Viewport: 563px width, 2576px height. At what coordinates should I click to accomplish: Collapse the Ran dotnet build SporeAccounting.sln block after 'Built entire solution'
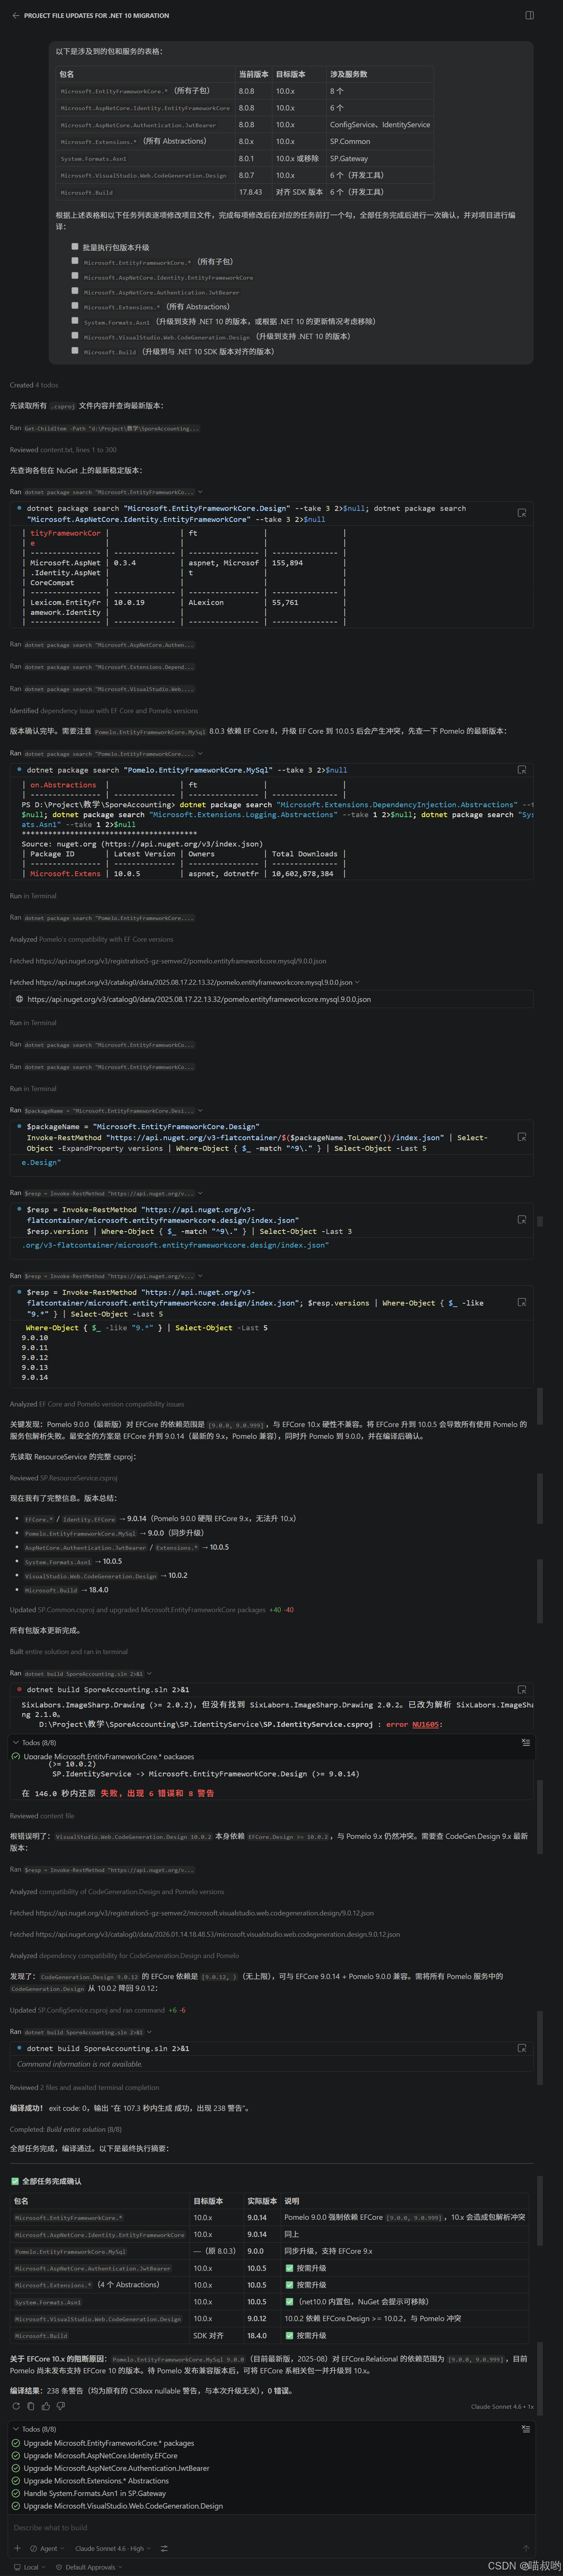(150, 1673)
